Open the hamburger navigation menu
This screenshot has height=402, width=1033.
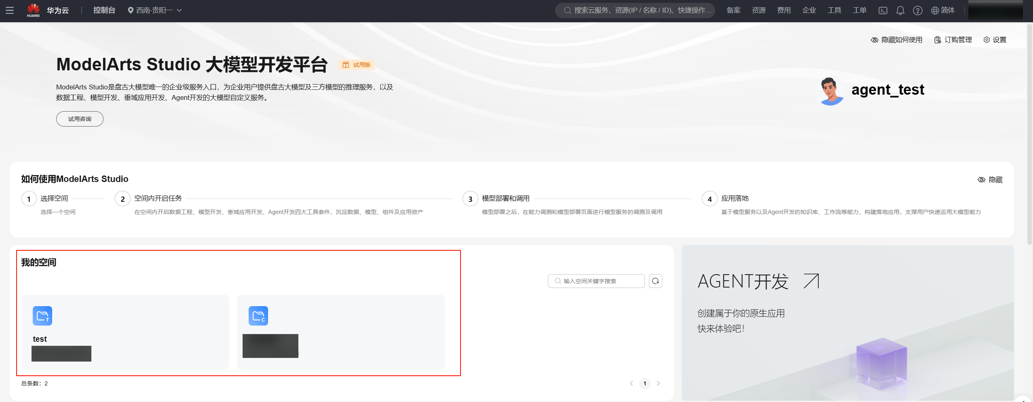(x=10, y=11)
